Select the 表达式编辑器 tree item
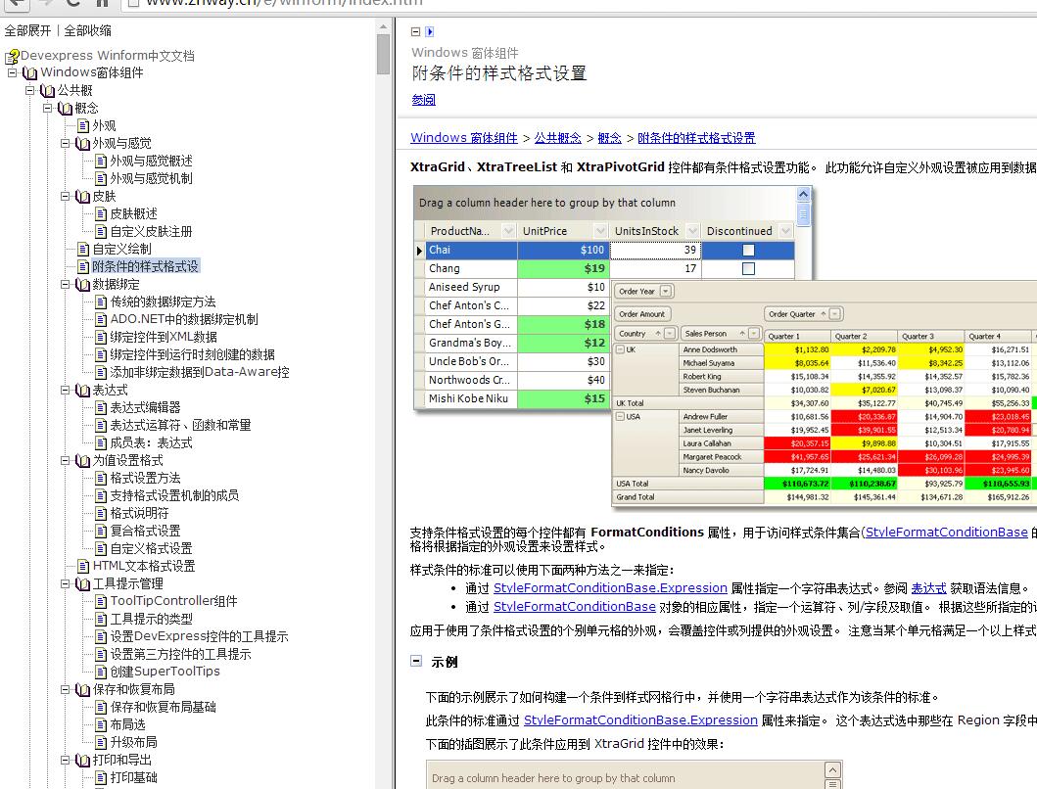The height and width of the screenshot is (789, 1037). point(145,407)
